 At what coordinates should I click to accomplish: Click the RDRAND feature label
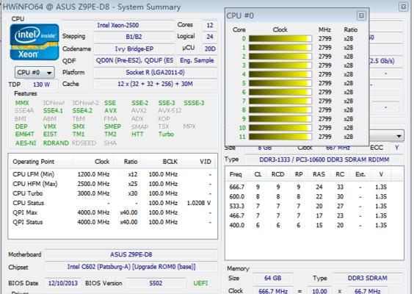(x=56, y=143)
